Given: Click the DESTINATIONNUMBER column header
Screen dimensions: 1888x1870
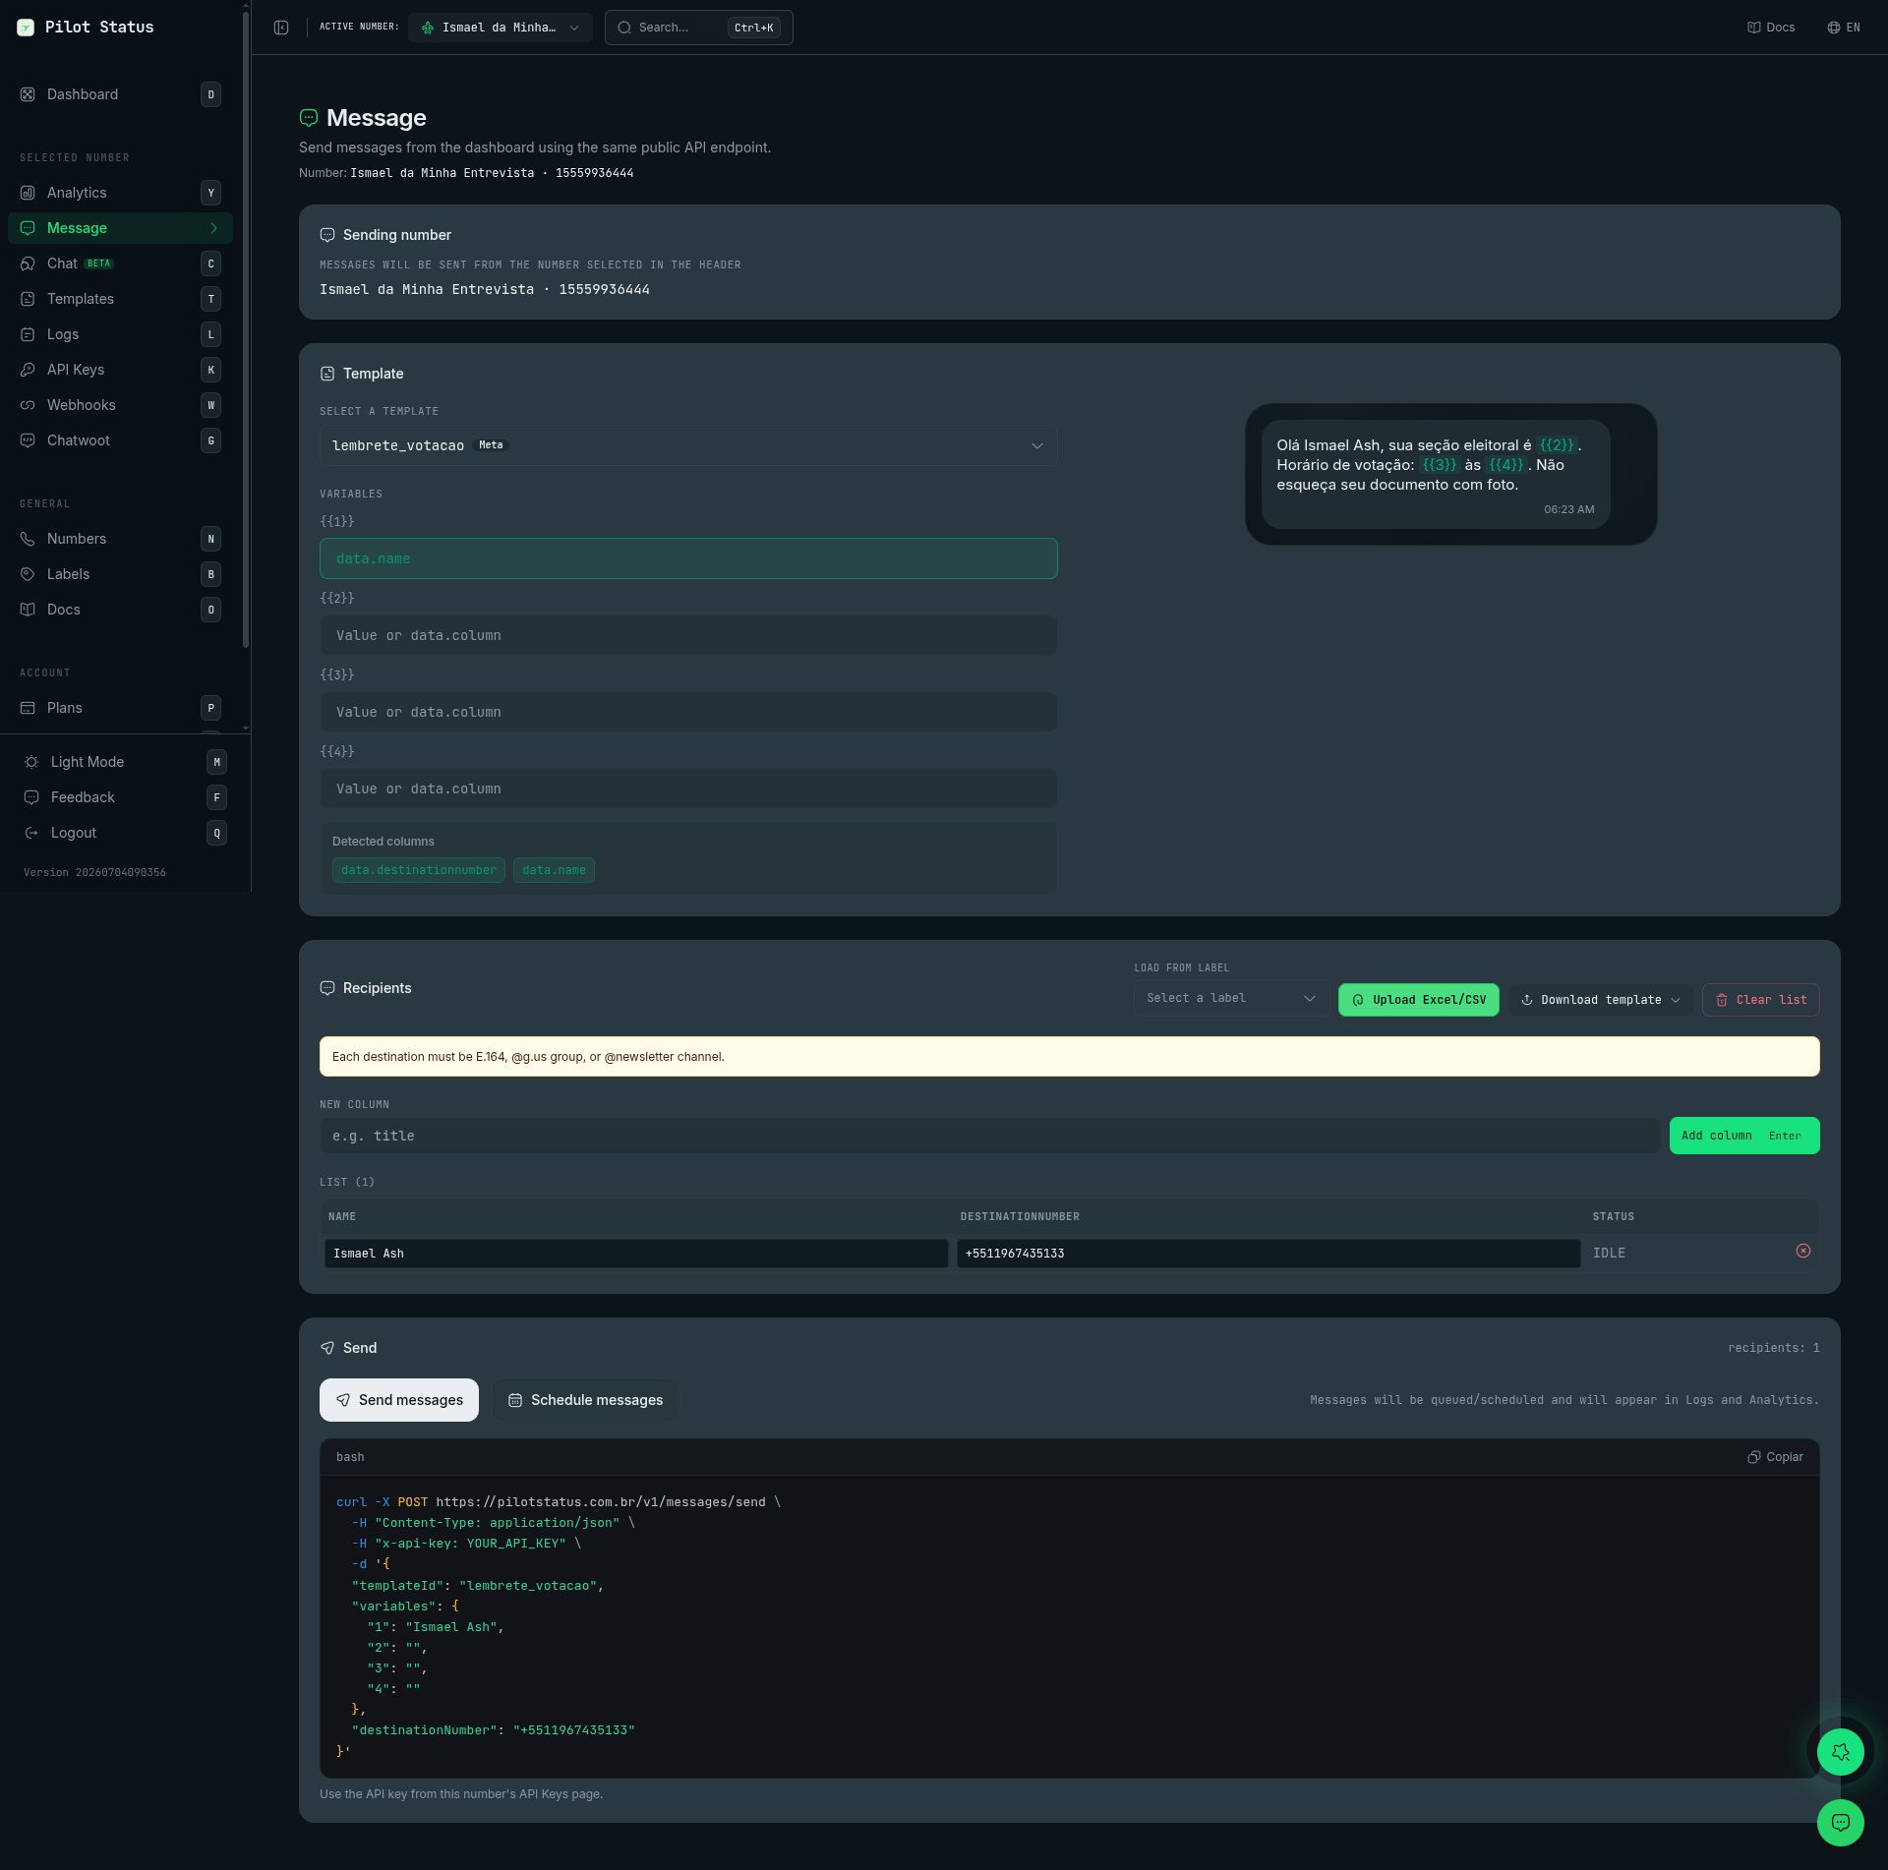Looking at the screenshot, I should coord(1020,1217).
